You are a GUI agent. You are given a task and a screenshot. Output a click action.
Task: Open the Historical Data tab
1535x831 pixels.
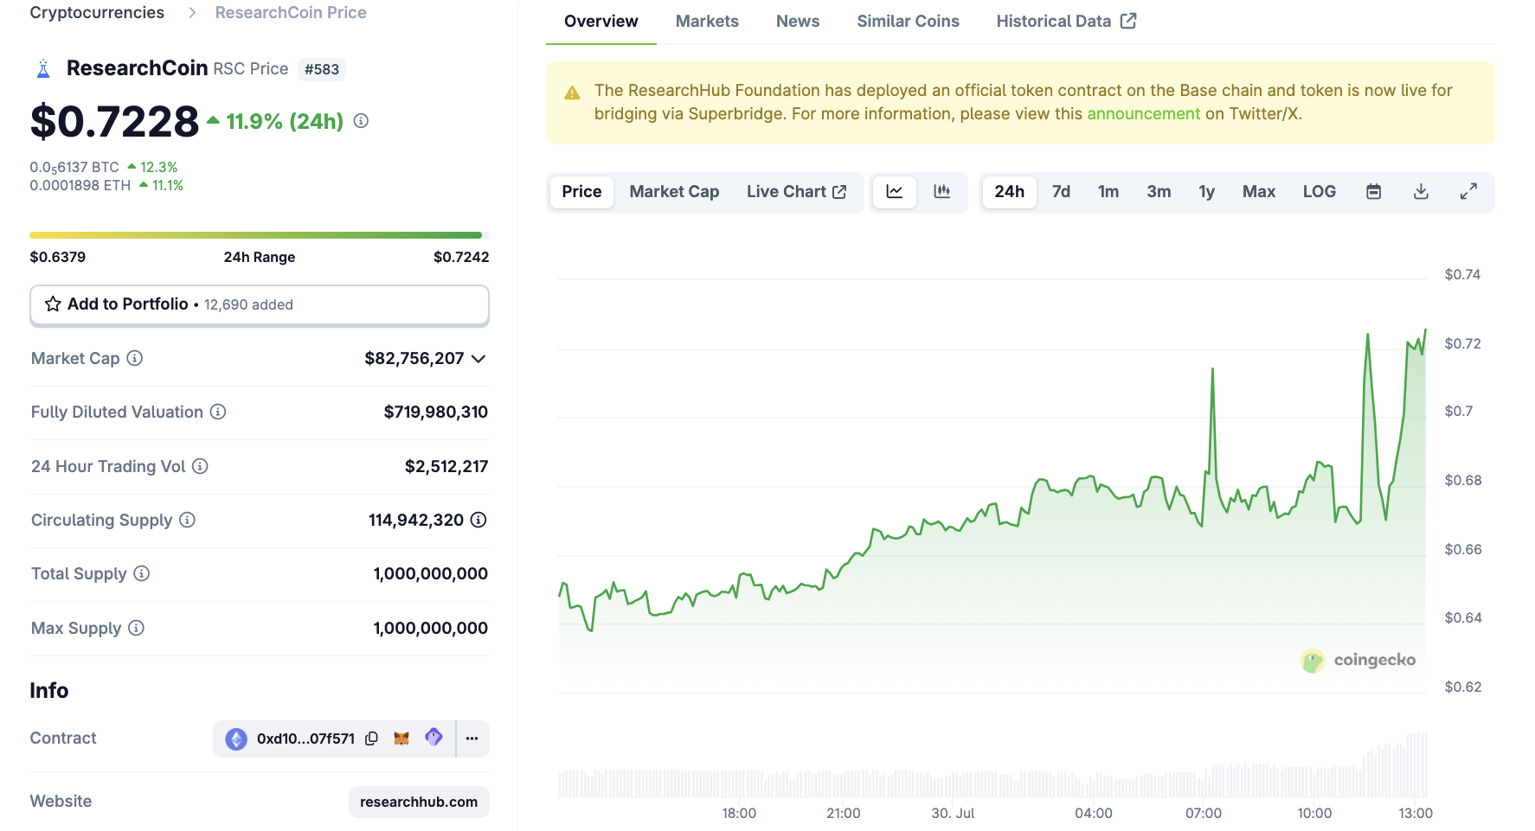(x=1053, y=20)
